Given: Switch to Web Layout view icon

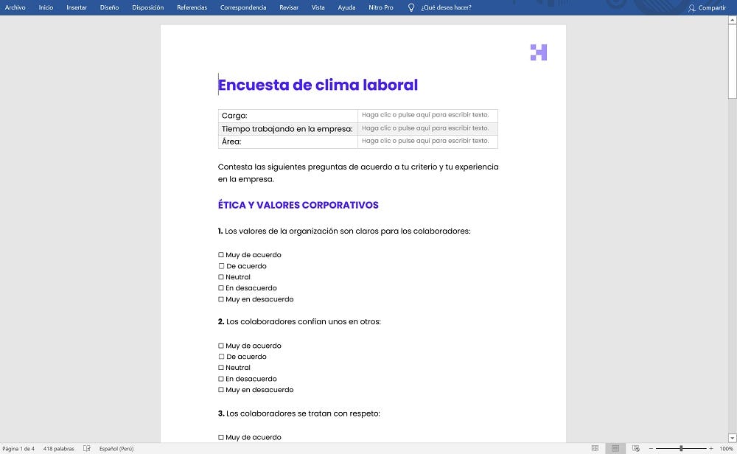Looking at the screenshot, I should tap(635, 448).
